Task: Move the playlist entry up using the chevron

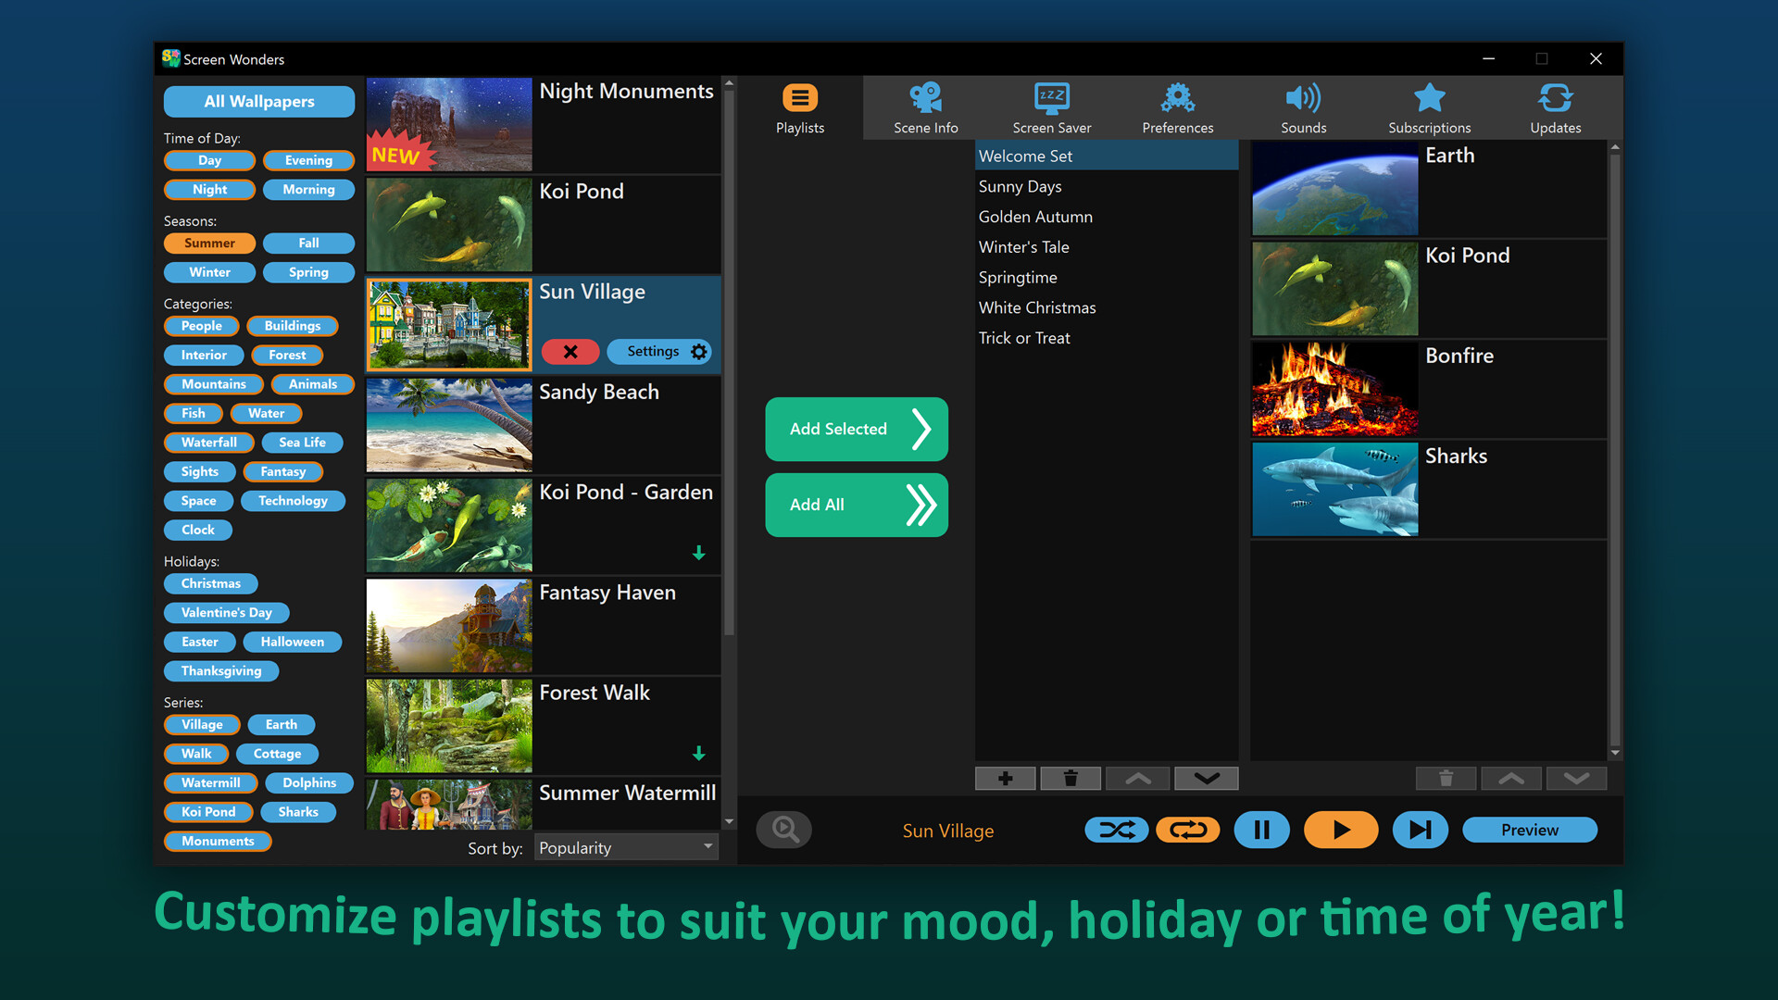Action: pos(1137,778)
